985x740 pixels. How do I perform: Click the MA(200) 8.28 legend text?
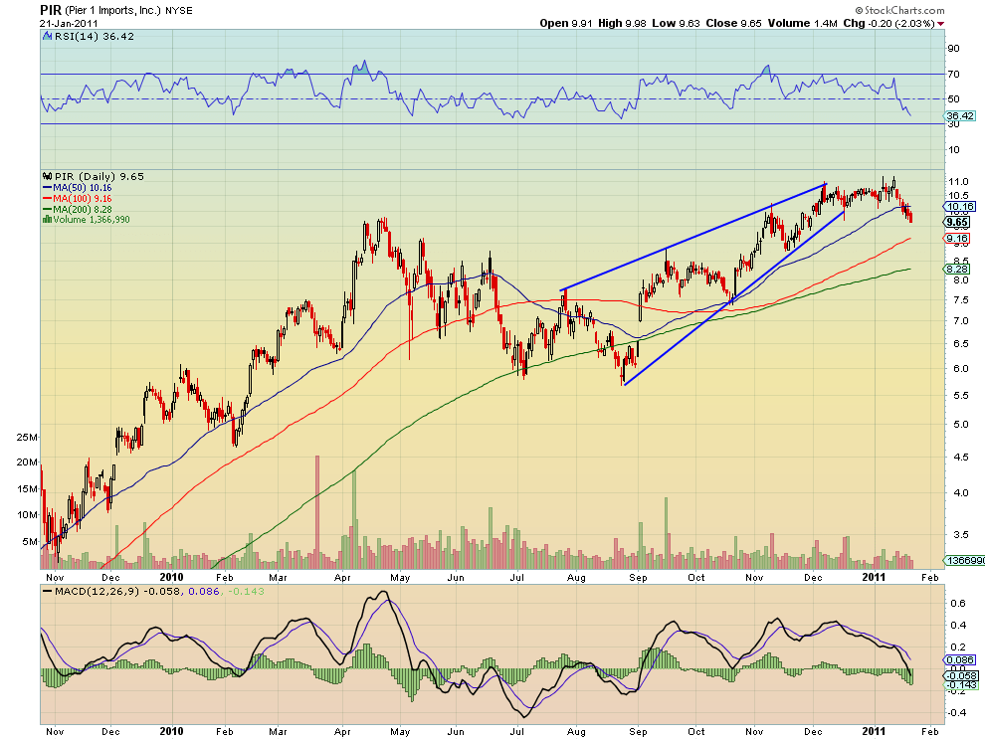pos(83,209)
